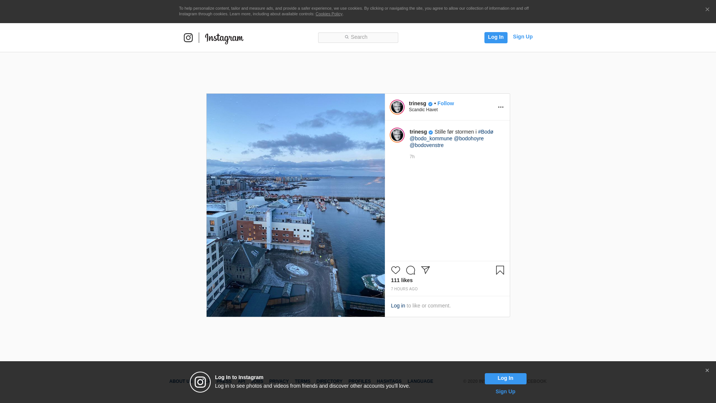Save the post with the bookmark icon

500,270
